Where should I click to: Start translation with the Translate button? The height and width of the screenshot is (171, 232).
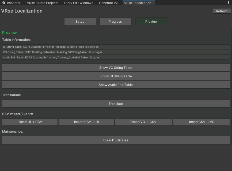(116, 104)
